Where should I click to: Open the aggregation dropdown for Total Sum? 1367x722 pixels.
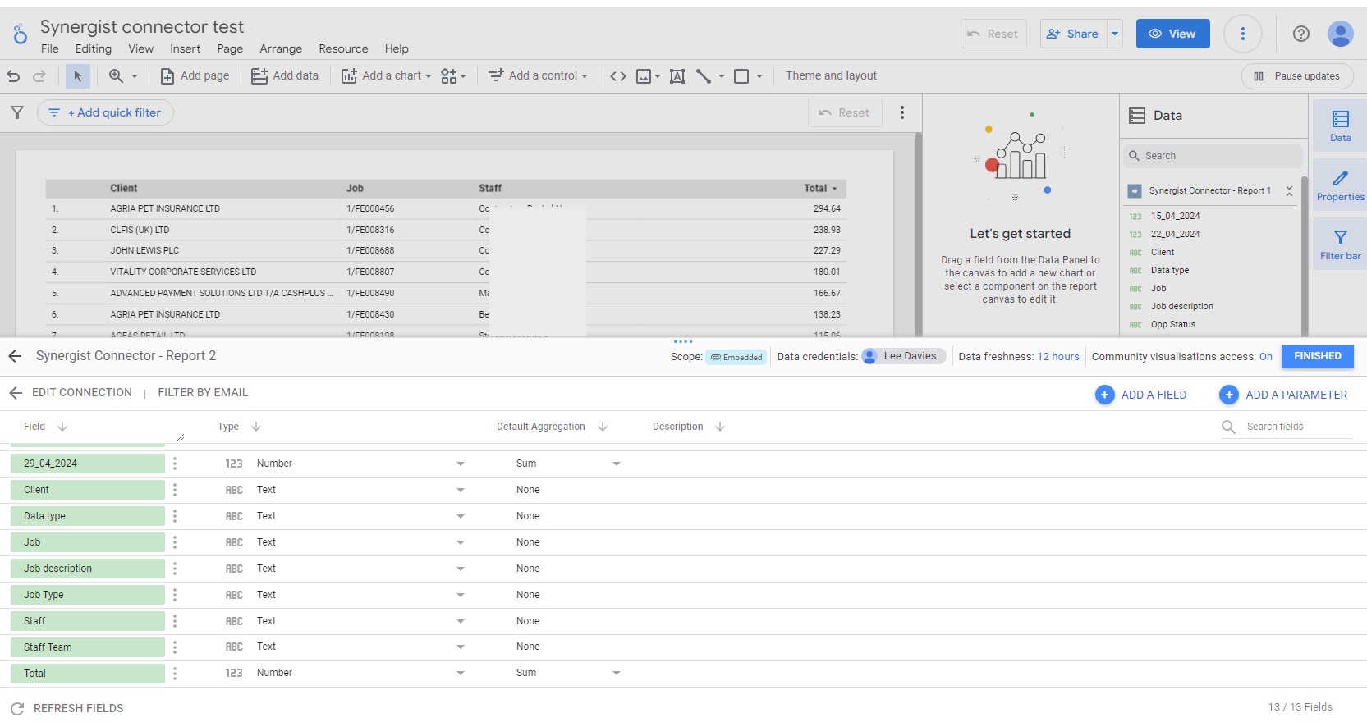(x=617, y=673)
